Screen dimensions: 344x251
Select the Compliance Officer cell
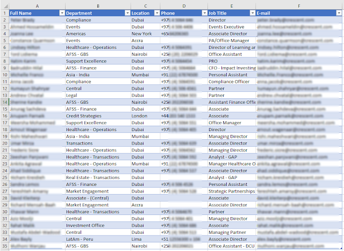[x=232, y=82]
